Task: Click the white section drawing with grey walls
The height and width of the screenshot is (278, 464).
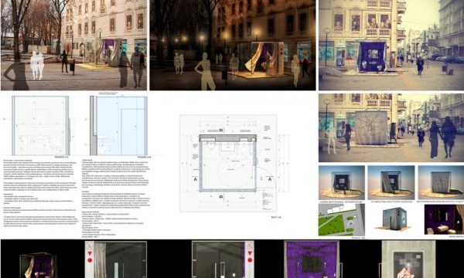Action: pos(41,125)
